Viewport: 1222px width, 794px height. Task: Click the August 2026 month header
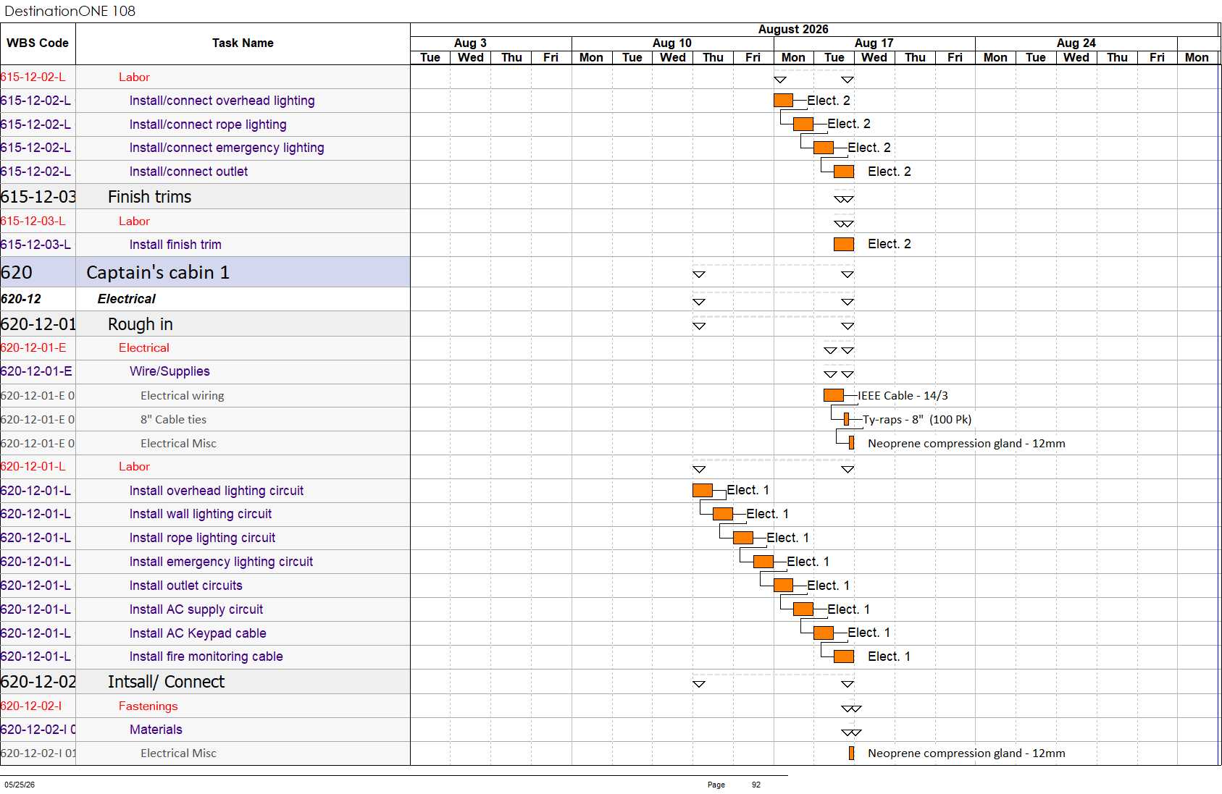point(793,30)
